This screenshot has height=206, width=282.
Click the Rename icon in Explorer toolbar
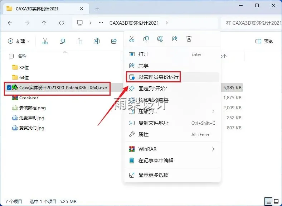click(97, 41)
